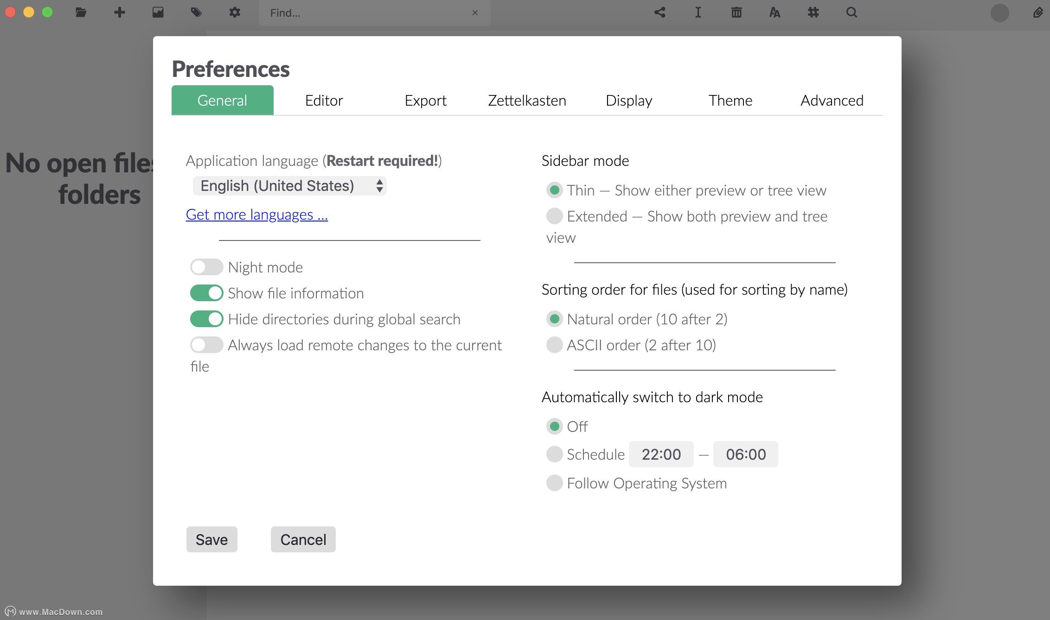The image size is (1050, 620).
Task: Open the hashtag/tag icon panel
Action: point(813,13)
